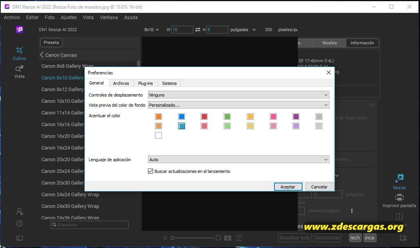Viewport: 420px width, 248px height.
Task: Choose the bright green accent color
Action: 227,116
